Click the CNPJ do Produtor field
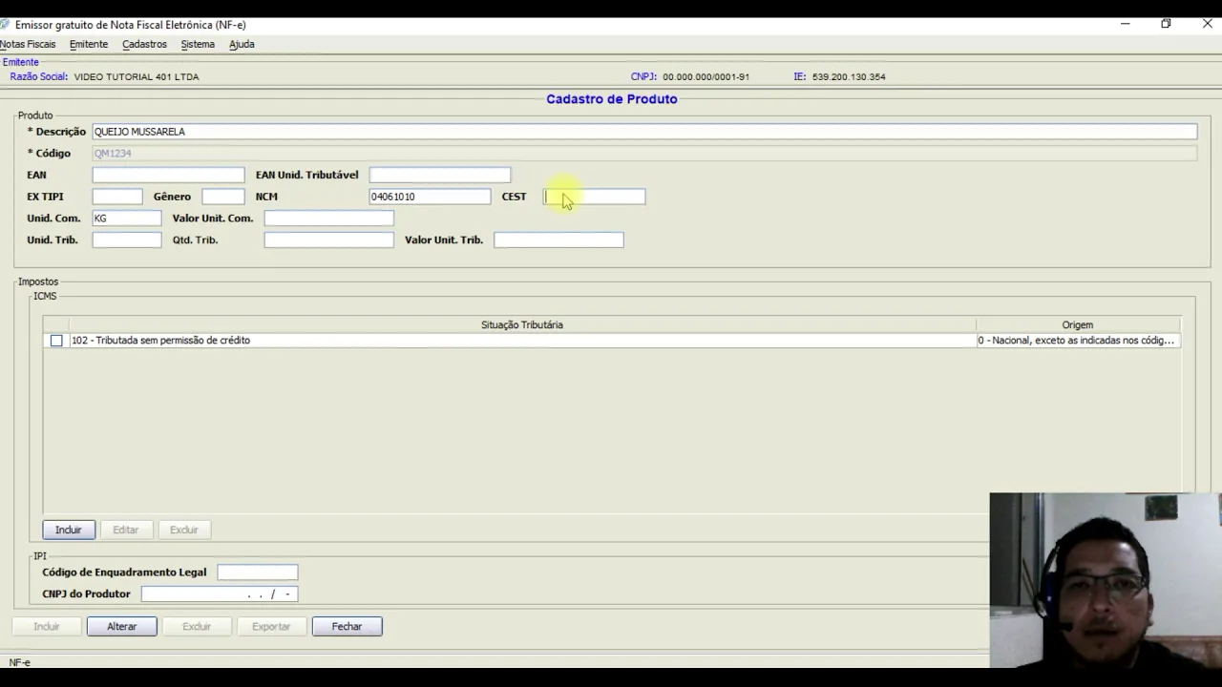 [x=220, y=594]
